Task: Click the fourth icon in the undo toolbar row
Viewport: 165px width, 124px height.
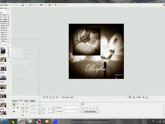Action: pyautogui.click(x=54, y=97)
